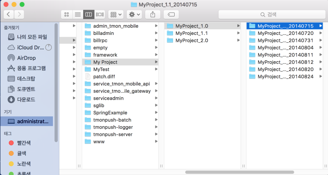
Task: Go forward with the right arrow button
Action: tap(19, 14)
